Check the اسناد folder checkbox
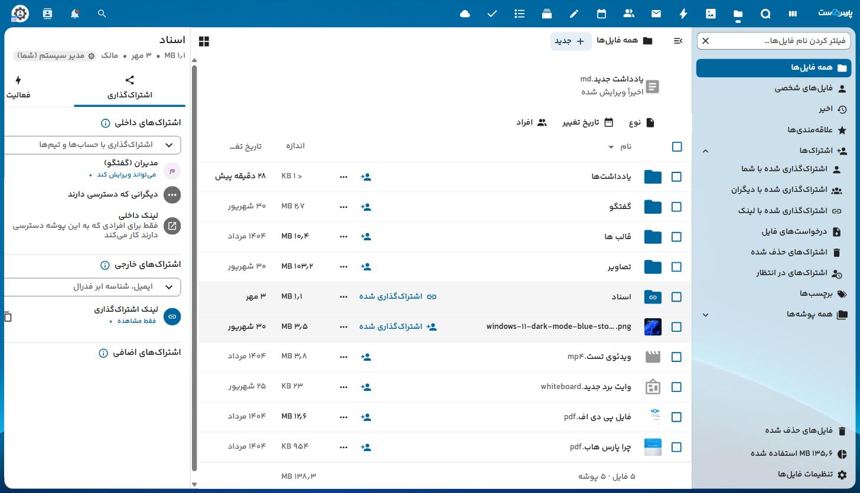Screen dimensions: 860x493 coord(677,297)
